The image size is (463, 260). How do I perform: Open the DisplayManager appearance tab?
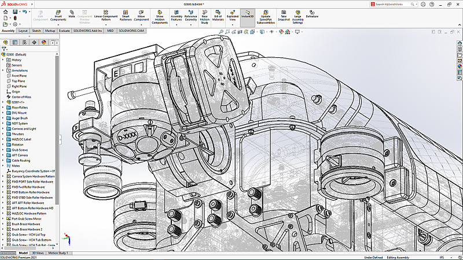point(43,42)
